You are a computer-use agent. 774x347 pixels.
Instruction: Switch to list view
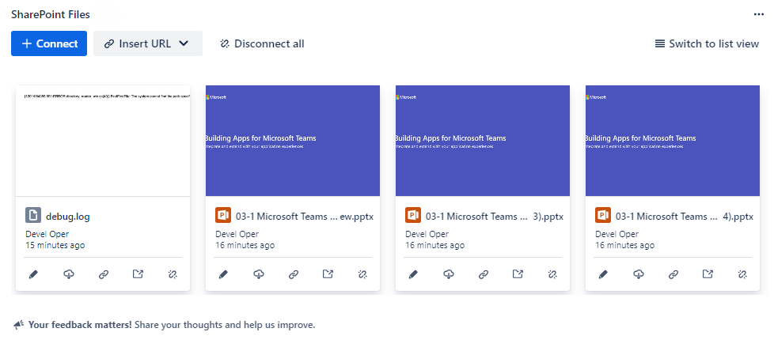tap(707, 43)
